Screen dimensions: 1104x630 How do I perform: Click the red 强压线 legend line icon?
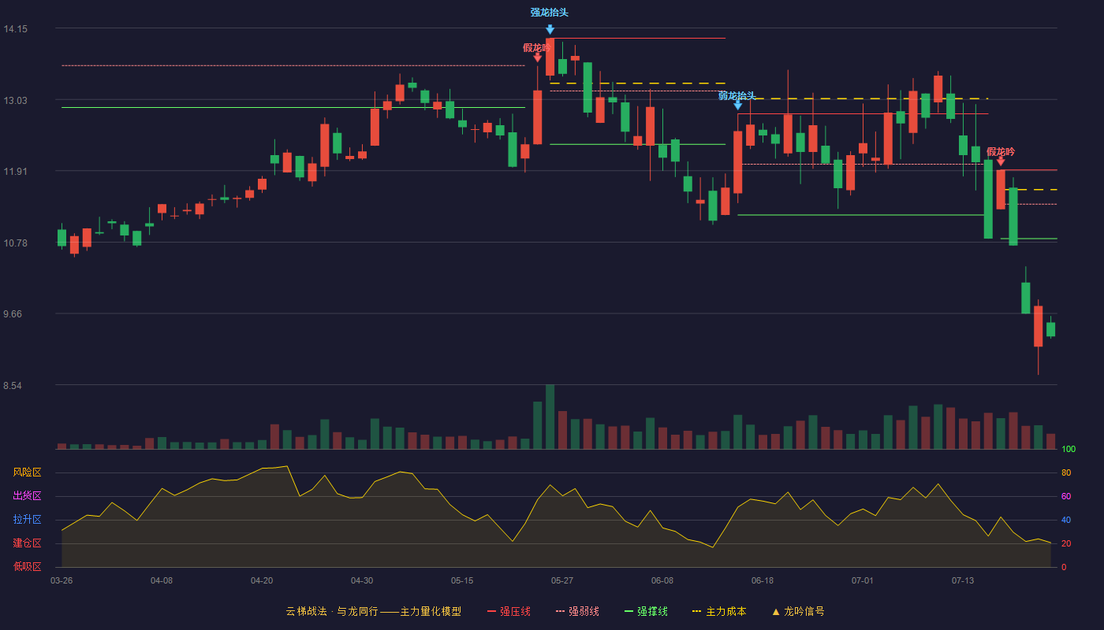coord(492,612)
